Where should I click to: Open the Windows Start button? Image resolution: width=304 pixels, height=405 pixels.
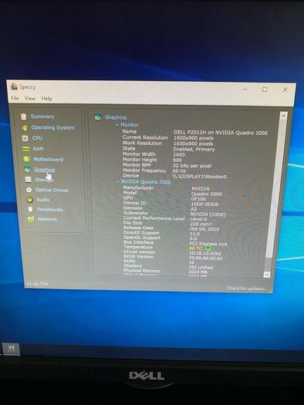(11, 349)
